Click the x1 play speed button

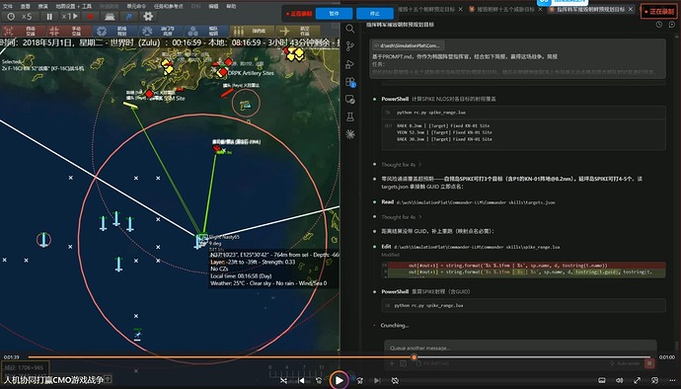coord(69,17)
